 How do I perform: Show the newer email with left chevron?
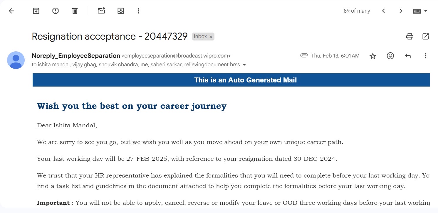(x=383, y=11)
